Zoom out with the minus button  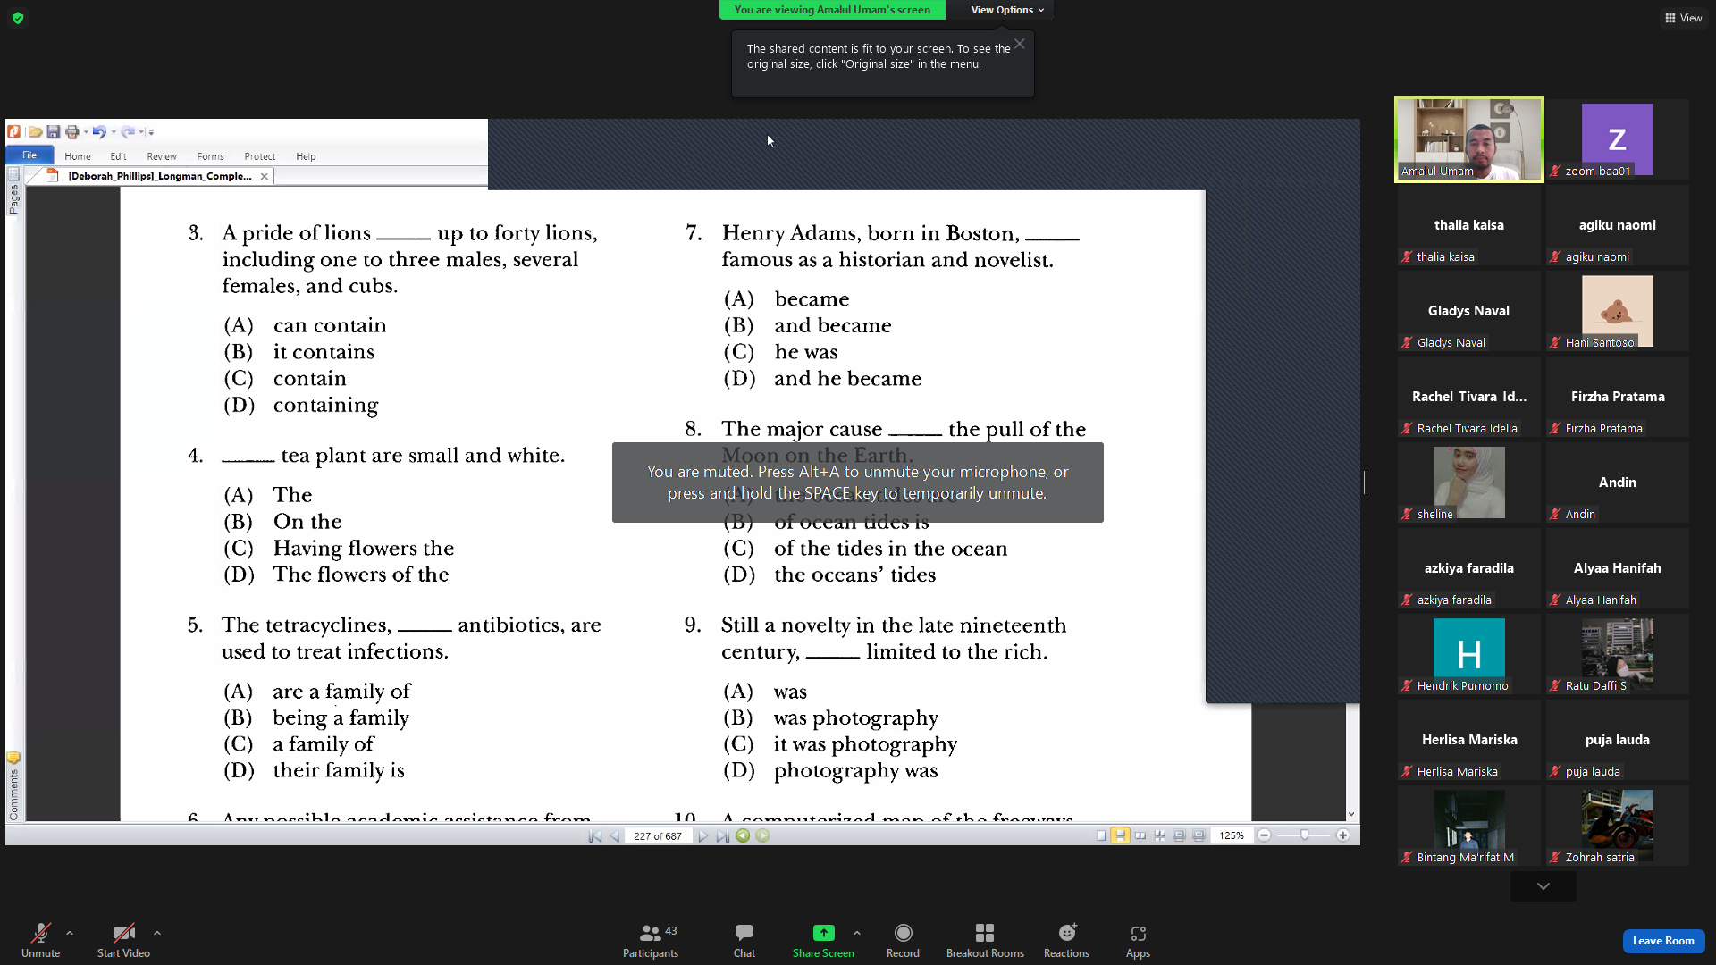coord(1265,835)
